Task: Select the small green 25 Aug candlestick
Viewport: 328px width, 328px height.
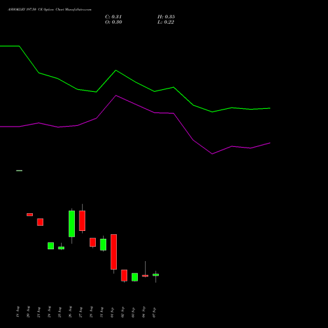Action: tap(61, 248)
